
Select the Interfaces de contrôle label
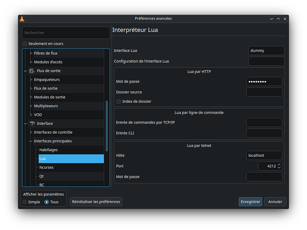53,132
